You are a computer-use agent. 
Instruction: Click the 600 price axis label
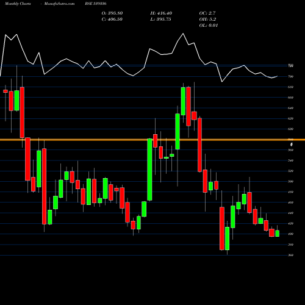click(290, 129)
